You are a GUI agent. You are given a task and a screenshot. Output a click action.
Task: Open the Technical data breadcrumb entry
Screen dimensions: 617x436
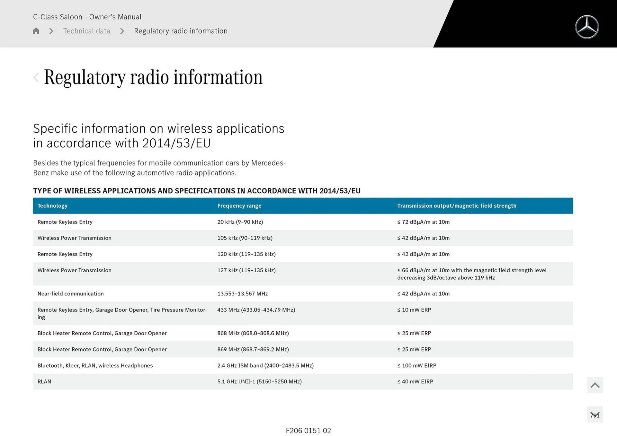(86, 31)
